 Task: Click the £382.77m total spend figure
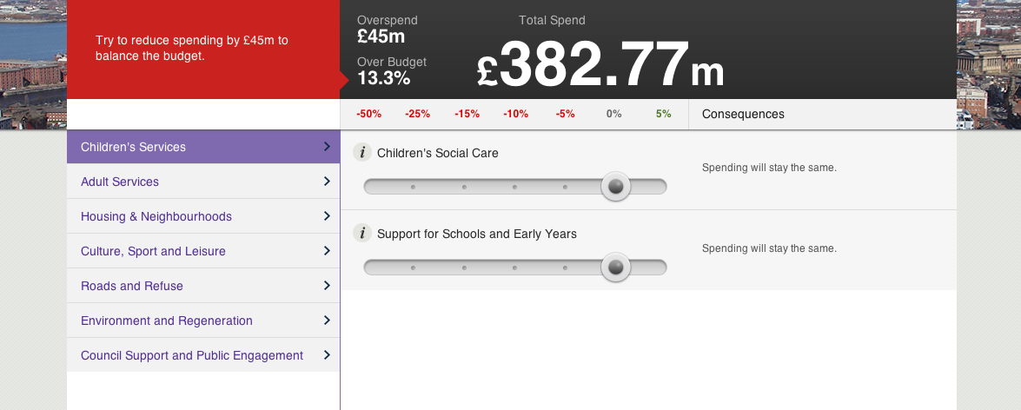click(x=600, y=65)
